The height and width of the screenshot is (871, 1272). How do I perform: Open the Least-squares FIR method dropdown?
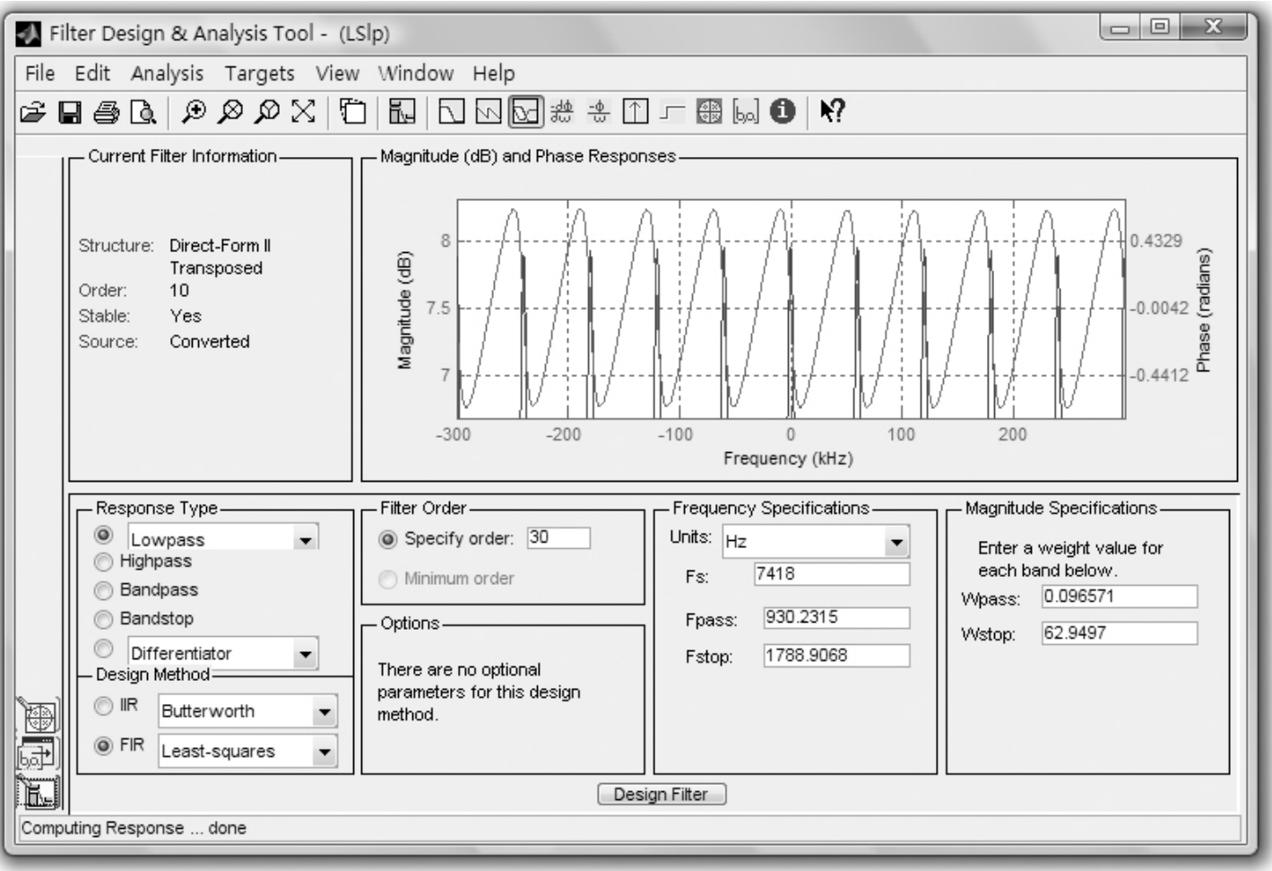click(x=324, y=752)
